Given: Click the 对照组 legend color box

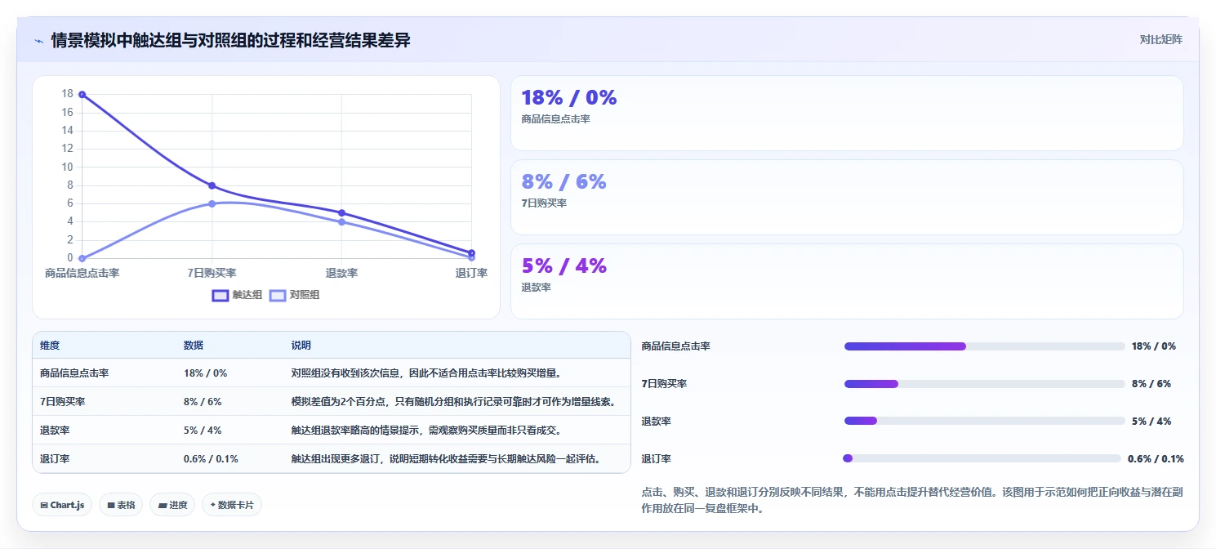Looking at the screenshot, I should tap(278, 295).
